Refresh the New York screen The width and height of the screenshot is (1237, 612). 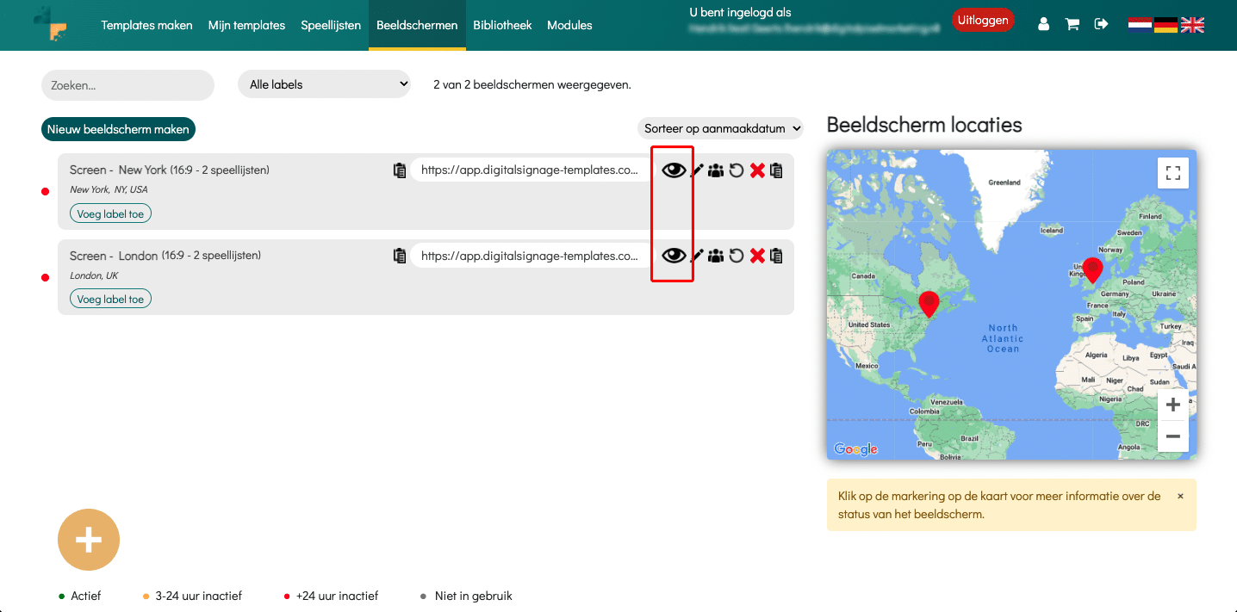[737, 171]
